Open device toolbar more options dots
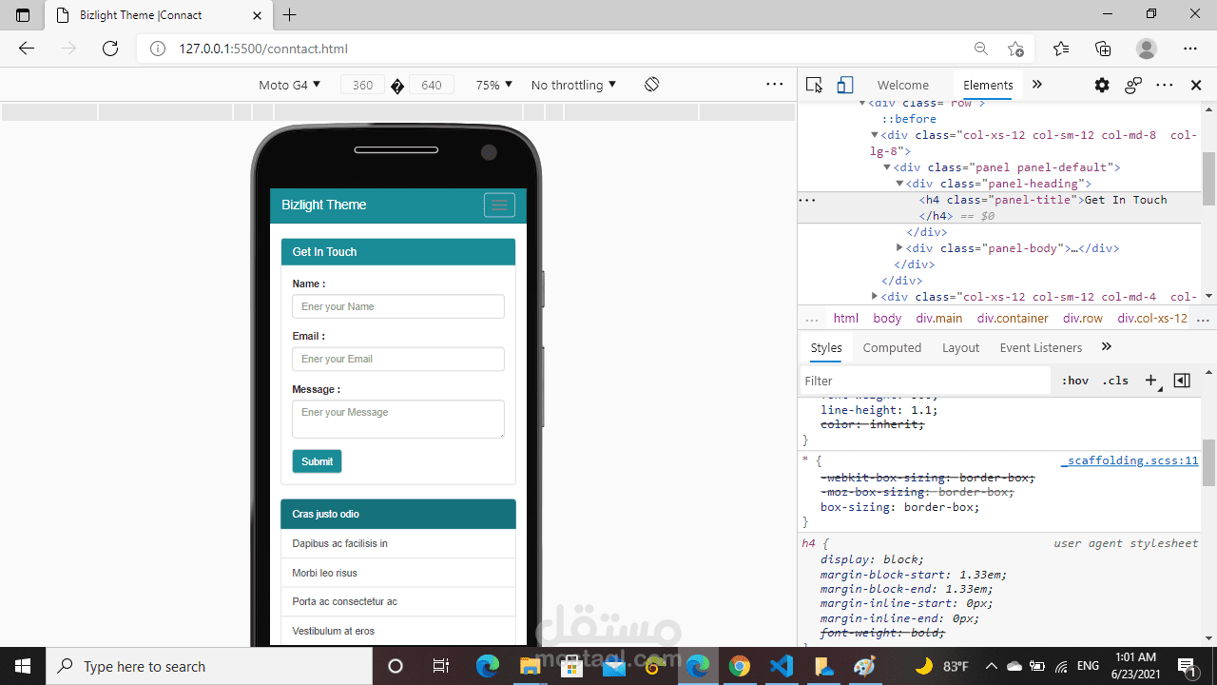The height and width of the screenshot is (685, 1217). (x=775, y=85)
